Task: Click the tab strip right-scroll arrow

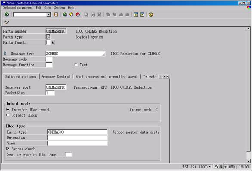Action: tap(164, 77)
